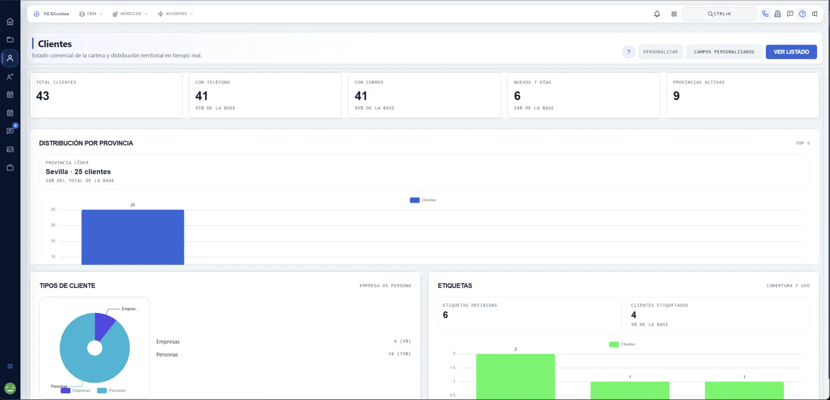Expand the sidebar with the hamburger icon

click(x=10, y=366)
